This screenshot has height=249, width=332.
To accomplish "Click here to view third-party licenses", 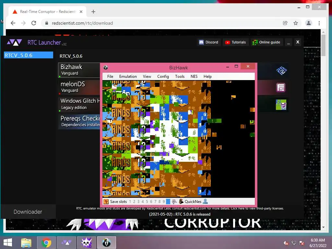I will [x=257, y=208].
